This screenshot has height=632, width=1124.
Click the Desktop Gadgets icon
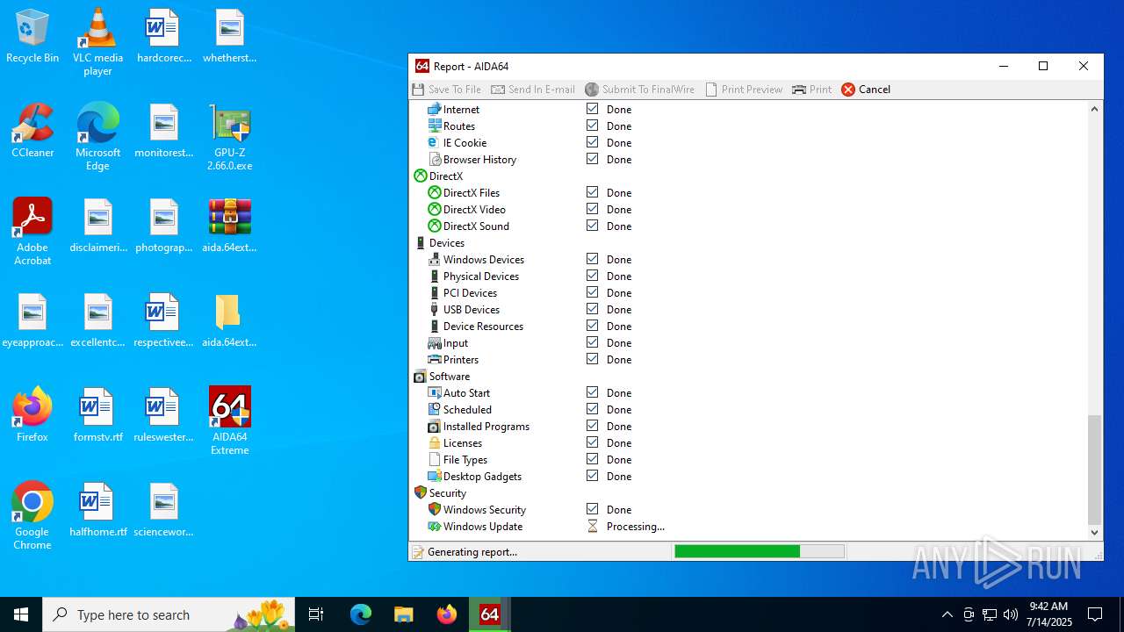(x=434, y=477)
